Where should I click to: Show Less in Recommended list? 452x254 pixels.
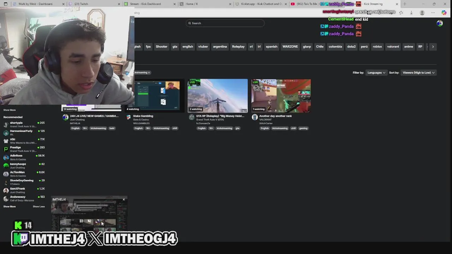[39, 207]
